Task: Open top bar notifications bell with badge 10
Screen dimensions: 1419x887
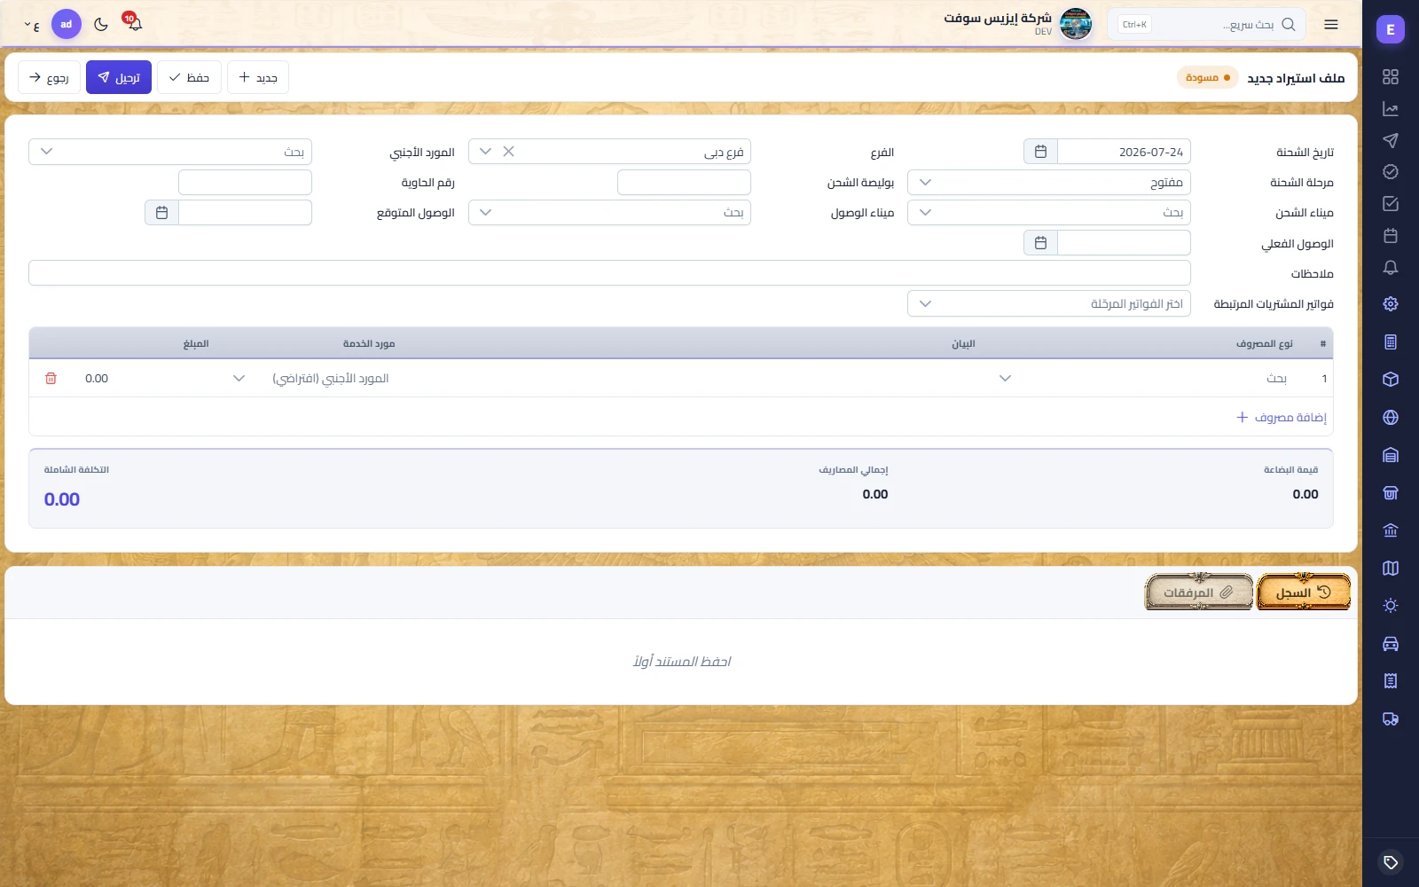Action: click(134, 24)
